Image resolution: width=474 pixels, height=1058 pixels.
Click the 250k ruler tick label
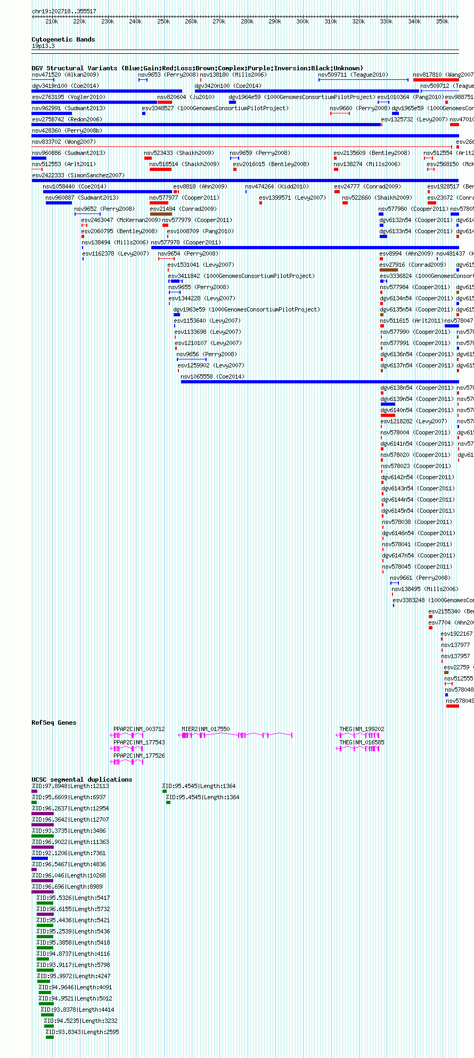pos(164,22)
